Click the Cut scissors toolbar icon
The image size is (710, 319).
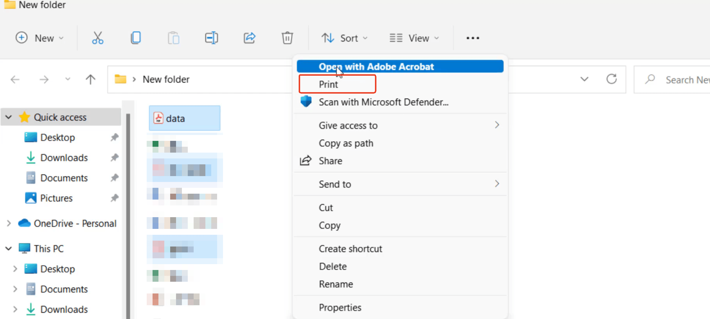click(x=97, y=38)
